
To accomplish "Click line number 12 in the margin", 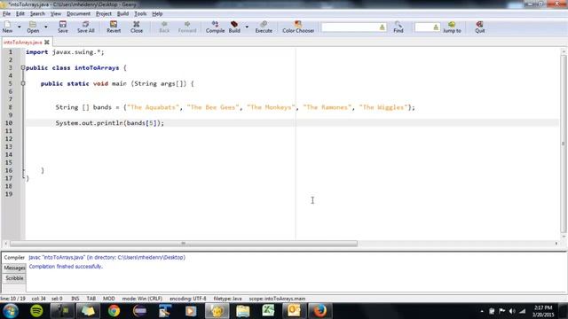I will (x=9, y=139).
